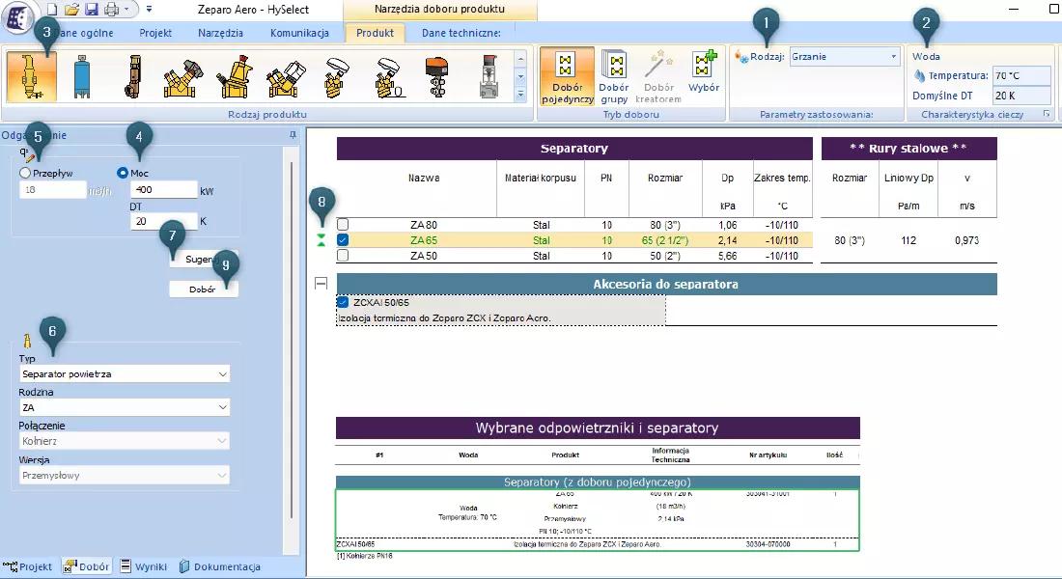Open the Wybór selection icon

pyautogui.click(x=704, y=76)
